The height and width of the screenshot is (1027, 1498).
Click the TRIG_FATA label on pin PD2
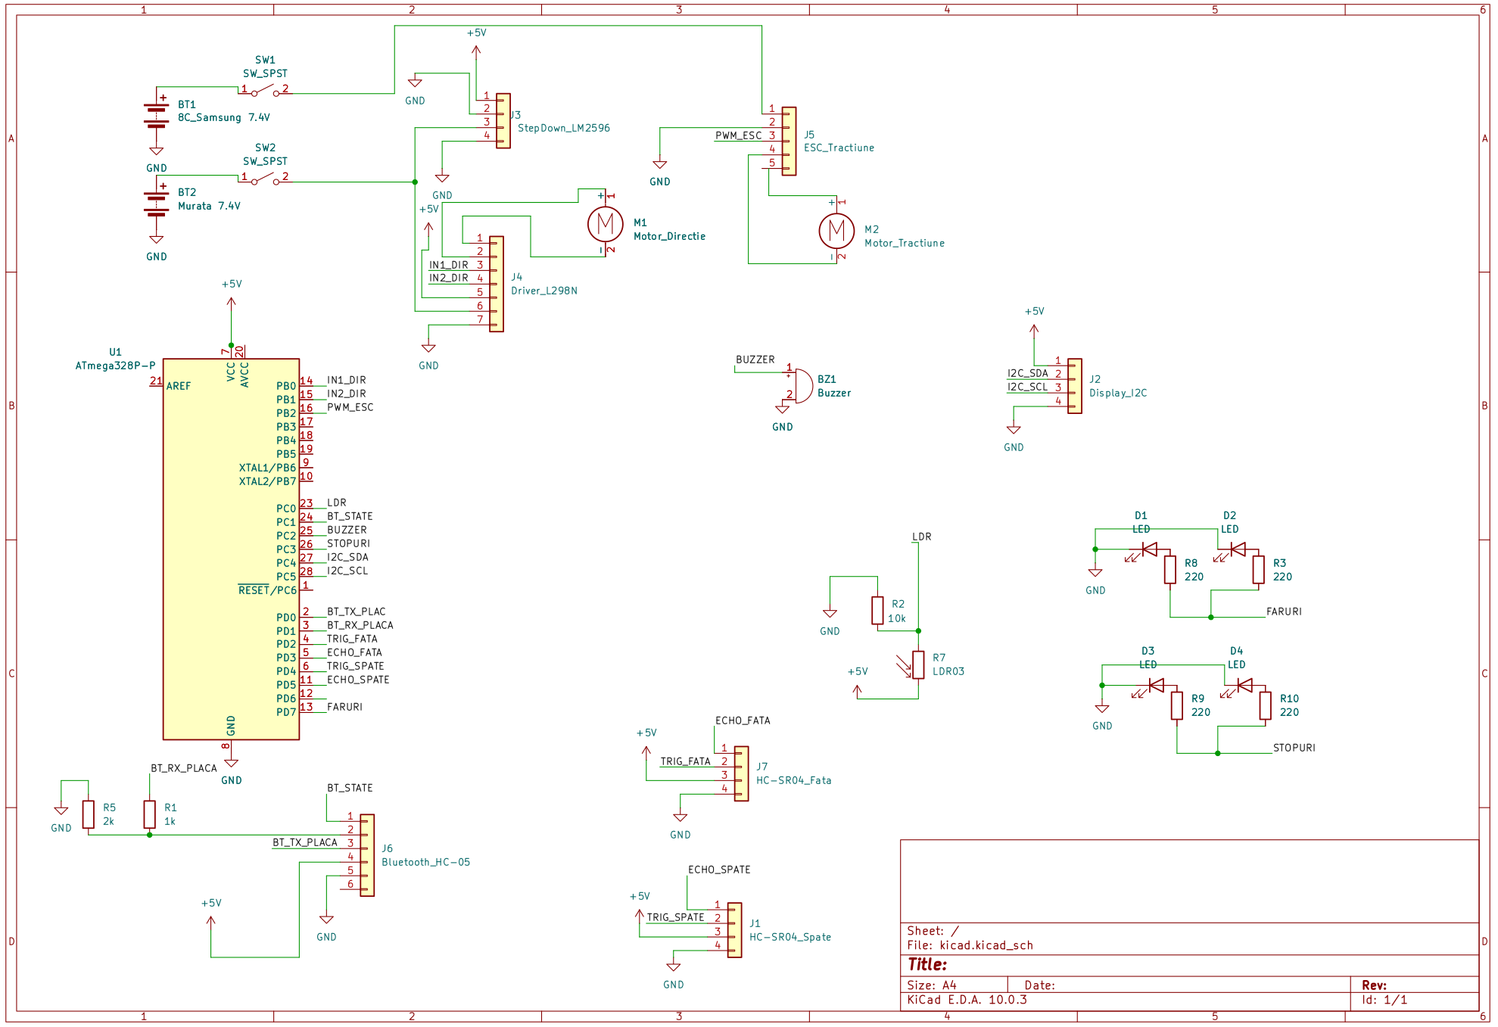tap(352, 640)
